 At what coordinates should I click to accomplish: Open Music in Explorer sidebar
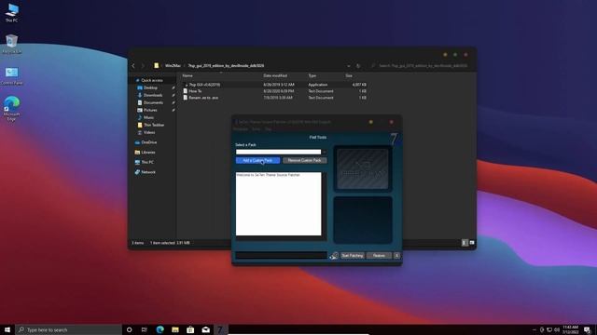tap(148, 118)
